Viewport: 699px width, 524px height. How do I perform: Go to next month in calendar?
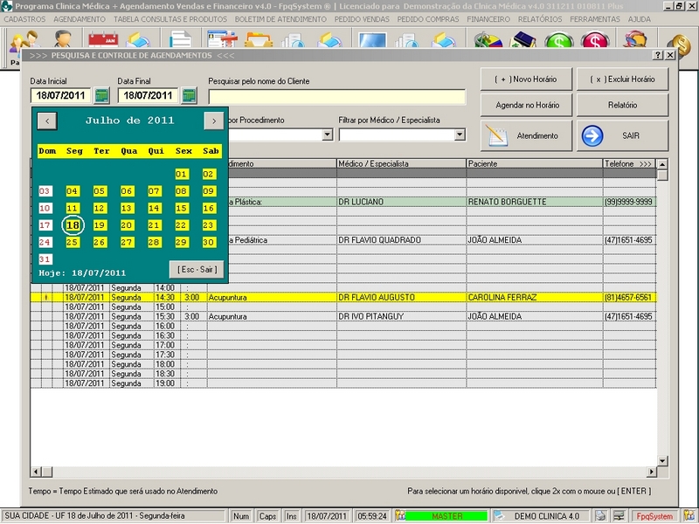point(213,121)
